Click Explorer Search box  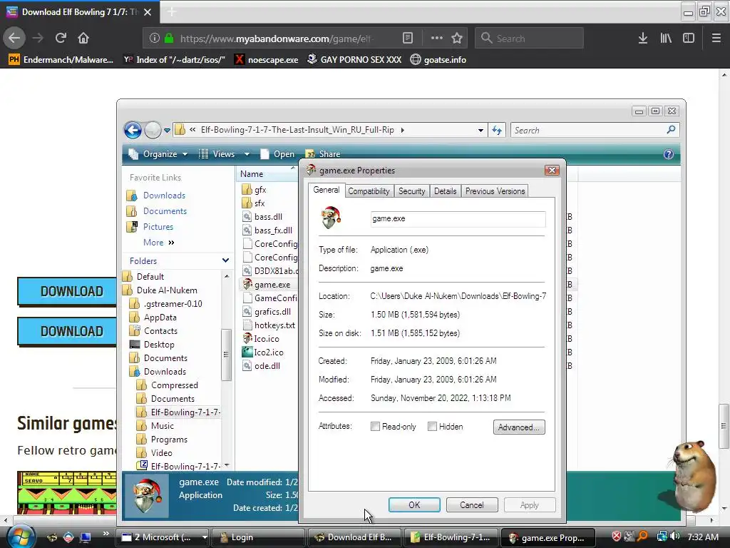pyautogui.click(x=595, y=130)
